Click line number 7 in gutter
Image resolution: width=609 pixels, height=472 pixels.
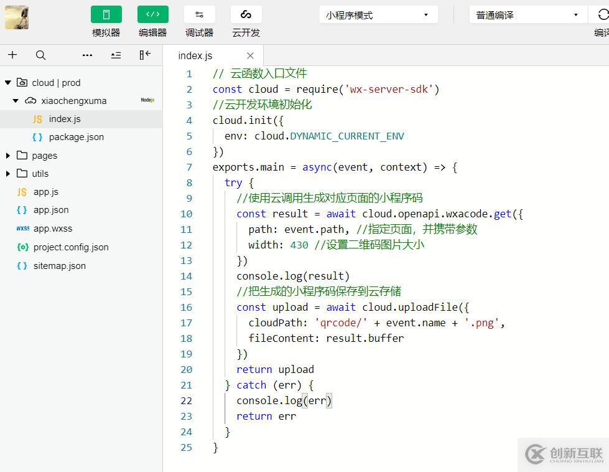click(189, 167)
